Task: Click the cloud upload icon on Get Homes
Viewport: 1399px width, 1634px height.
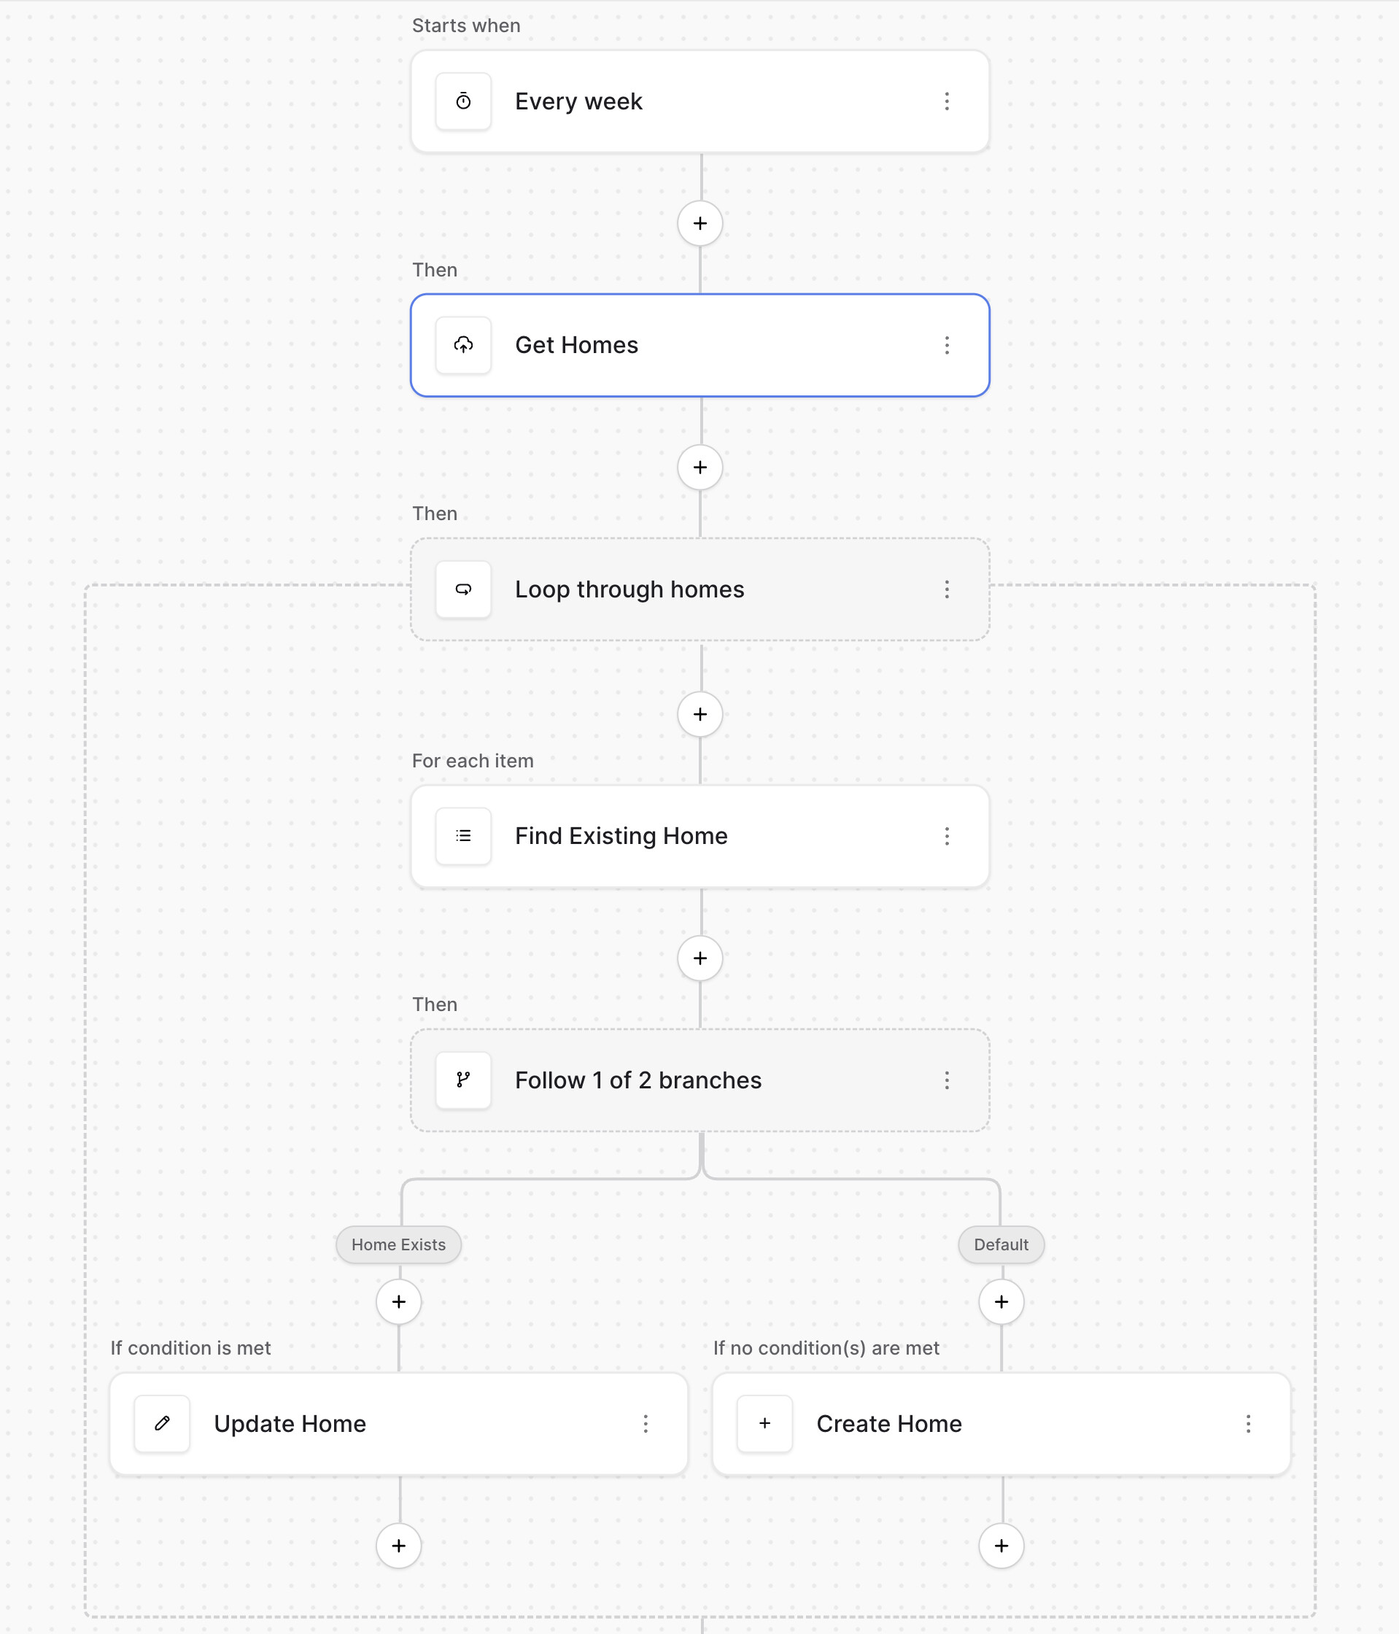Action: [x=463, y=346]
